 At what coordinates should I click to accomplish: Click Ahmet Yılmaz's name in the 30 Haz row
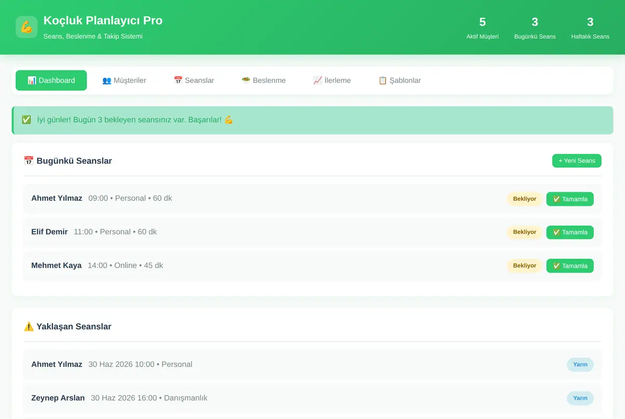(x=57, y=364)
